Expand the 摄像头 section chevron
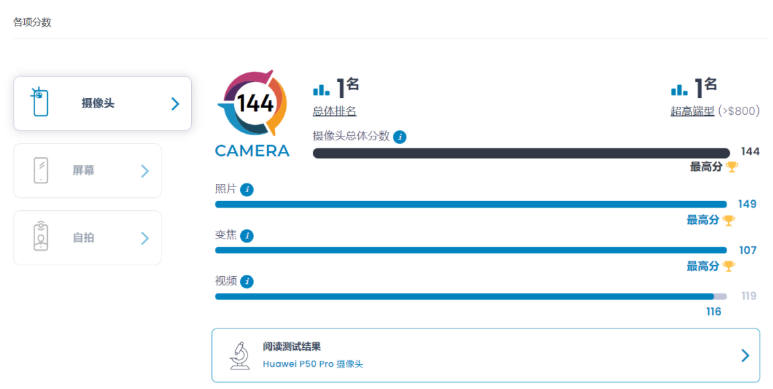This screenshot has height=389, width=773. [x=175, y=103]
